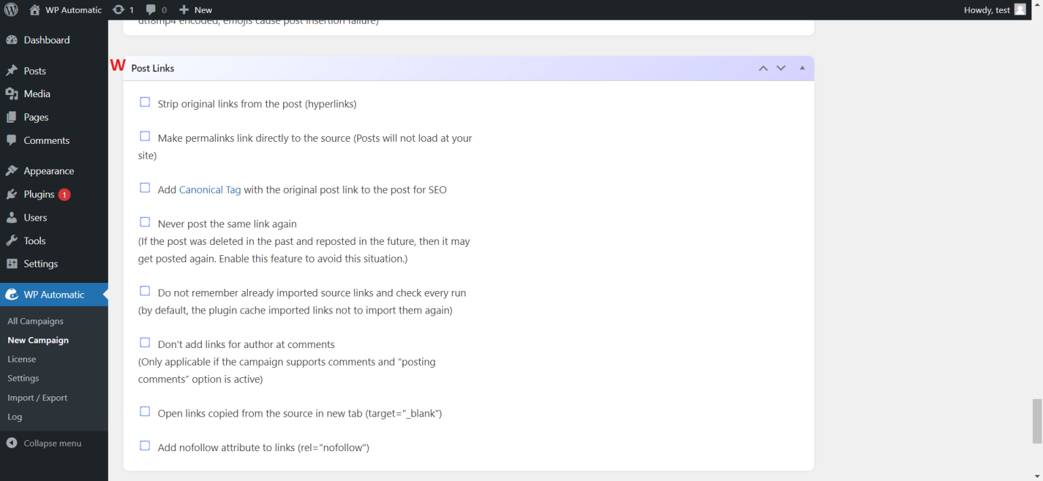Image resolution: width=1043 pixels, height=481 pixels.
Task: Click the WP Automatic plugin icon in sidebar
Action: (x=12, y=294)
